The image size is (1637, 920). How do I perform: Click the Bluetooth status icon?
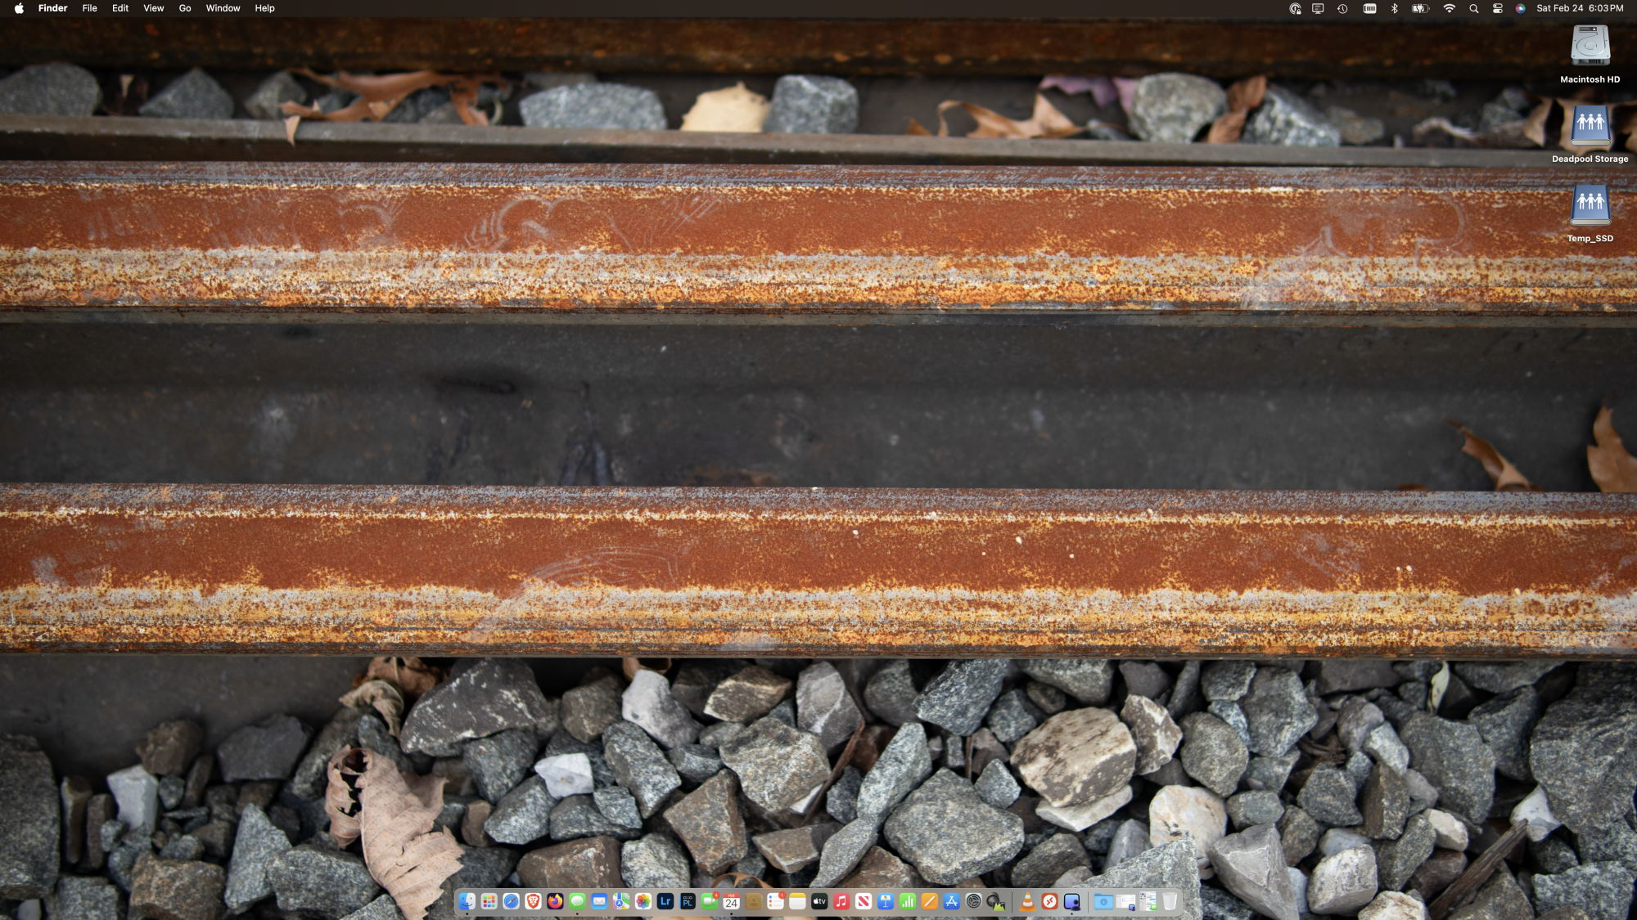tap(1395, 8)
